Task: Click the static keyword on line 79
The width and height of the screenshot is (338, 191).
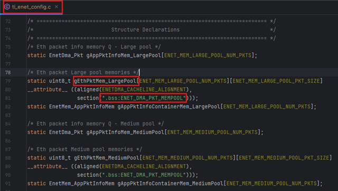Action: (36, 81)
